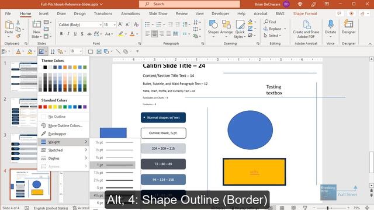Screen dimensions: 374x210
Task: Open the Transitions tab
Action: tap(103, 13)
